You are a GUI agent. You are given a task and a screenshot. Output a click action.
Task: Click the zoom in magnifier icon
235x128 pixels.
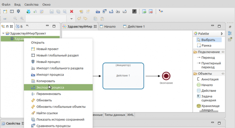coord(22,19)
